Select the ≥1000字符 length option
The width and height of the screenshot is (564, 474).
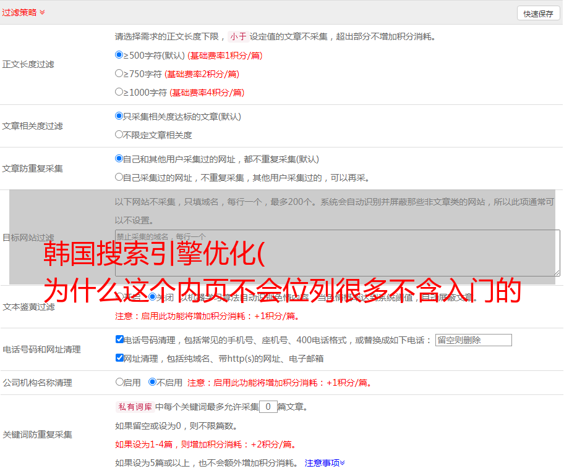119,91
